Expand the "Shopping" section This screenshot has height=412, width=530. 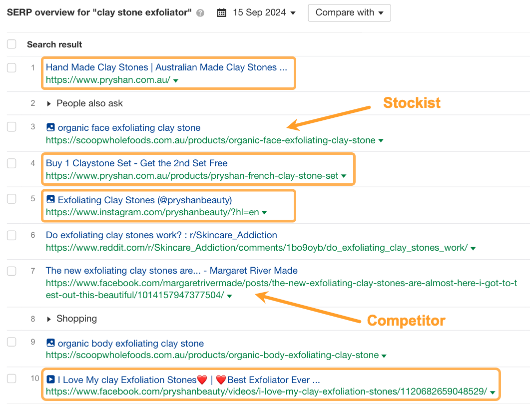tap(48, 319)
